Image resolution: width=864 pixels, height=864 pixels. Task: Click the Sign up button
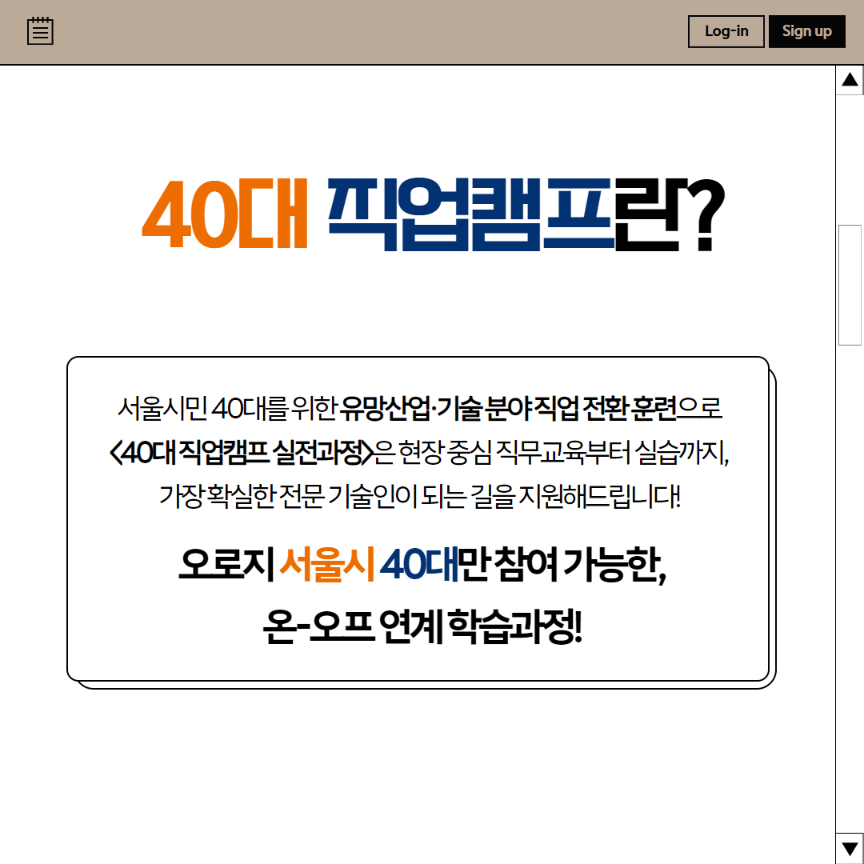(x=806, y=31)
